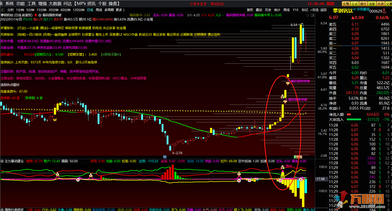Image resolution: width=392 pixels, height=211 pixels.
Task: Toggle the left sidebar panel icon
Action: tap(3, 10)
